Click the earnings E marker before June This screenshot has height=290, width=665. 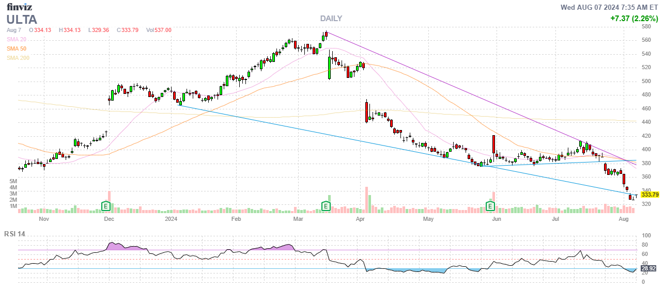pos(490,206)
